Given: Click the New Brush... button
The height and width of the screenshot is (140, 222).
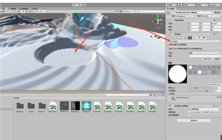Looking at the screenshot, I should coord(215,85).
